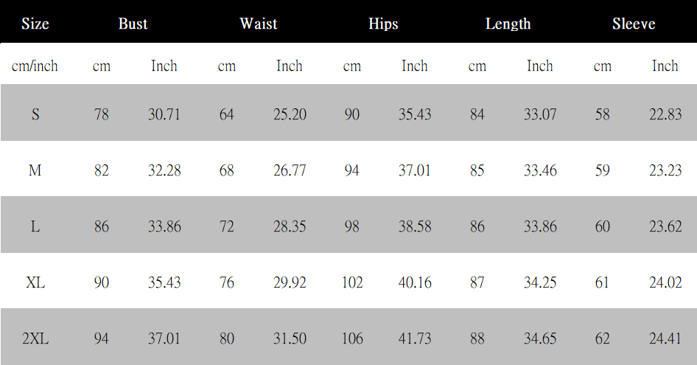Click the 31.50 waist inch value
This screenshot has height=365, width=697.
click(290, 338)
